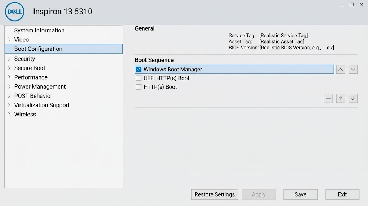The height and width of the screenshot is (206, 368).
Task: Enable UEFI HTTP(s) Boot checkbox
Action: 139,78
